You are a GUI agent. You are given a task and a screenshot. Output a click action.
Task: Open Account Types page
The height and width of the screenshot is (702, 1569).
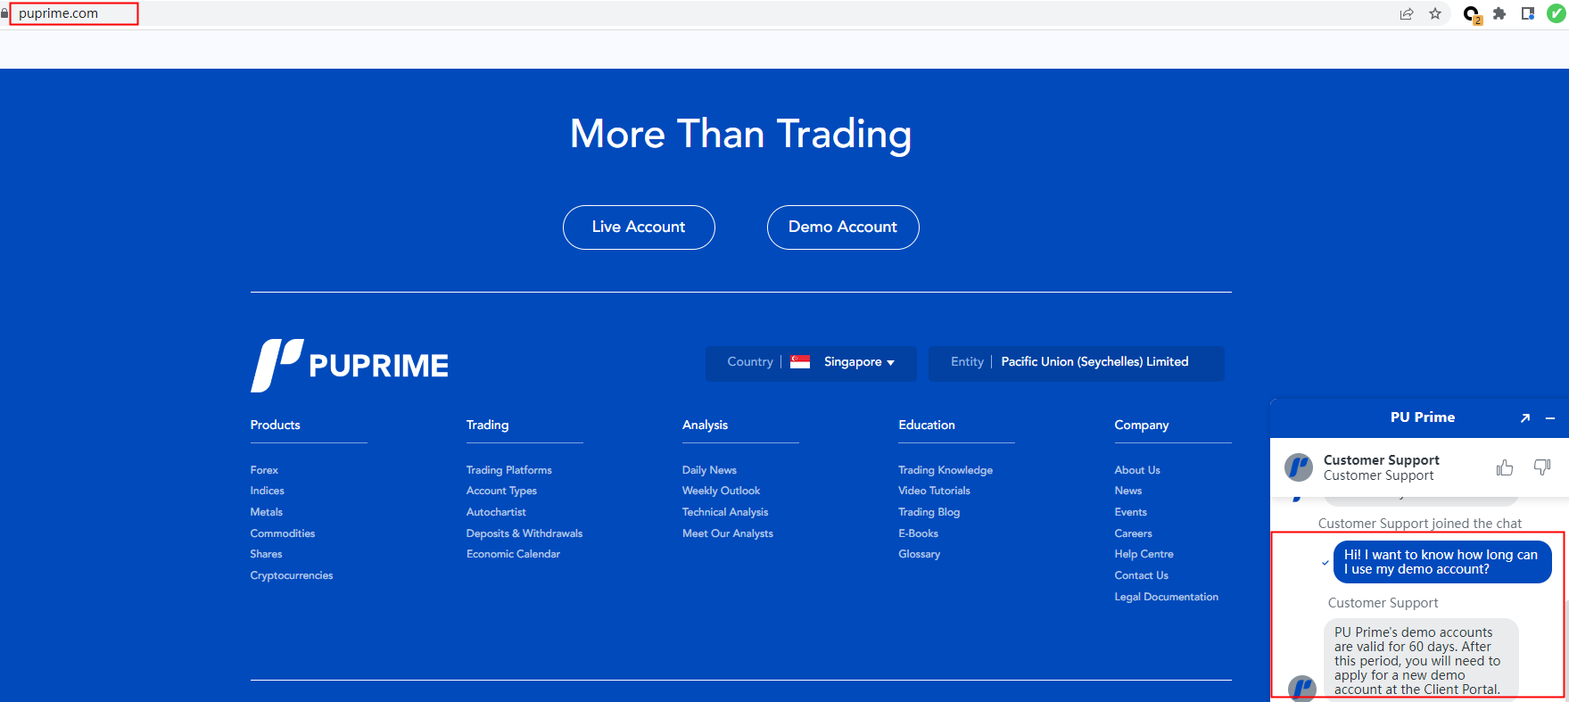tap(501, 491)
